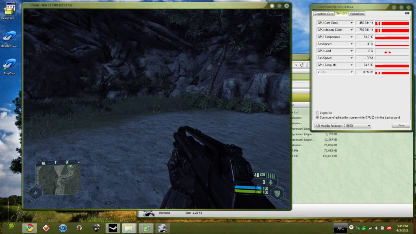Open the GPU Temp. #1 sensor dropdown

(x=351, y=65)
